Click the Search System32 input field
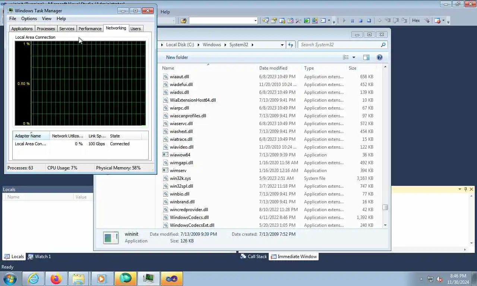Screen dimensions: 477x286 tap(339, 45)
